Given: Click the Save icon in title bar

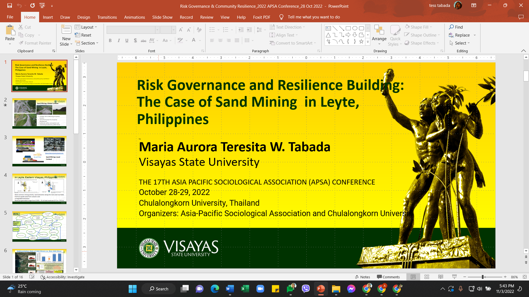Looking at the screenshot, I should tap(10, 5).
